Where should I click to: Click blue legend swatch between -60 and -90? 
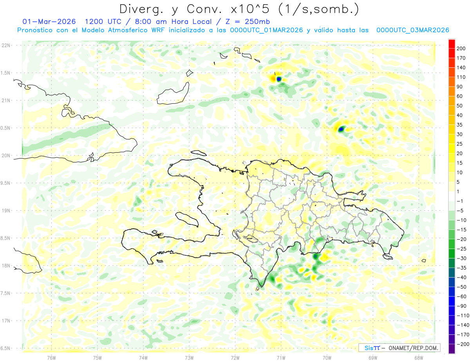[452, 301]
